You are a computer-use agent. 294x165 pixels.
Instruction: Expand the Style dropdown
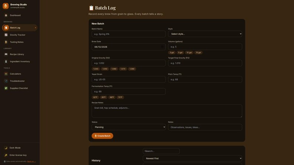[205, 34]
